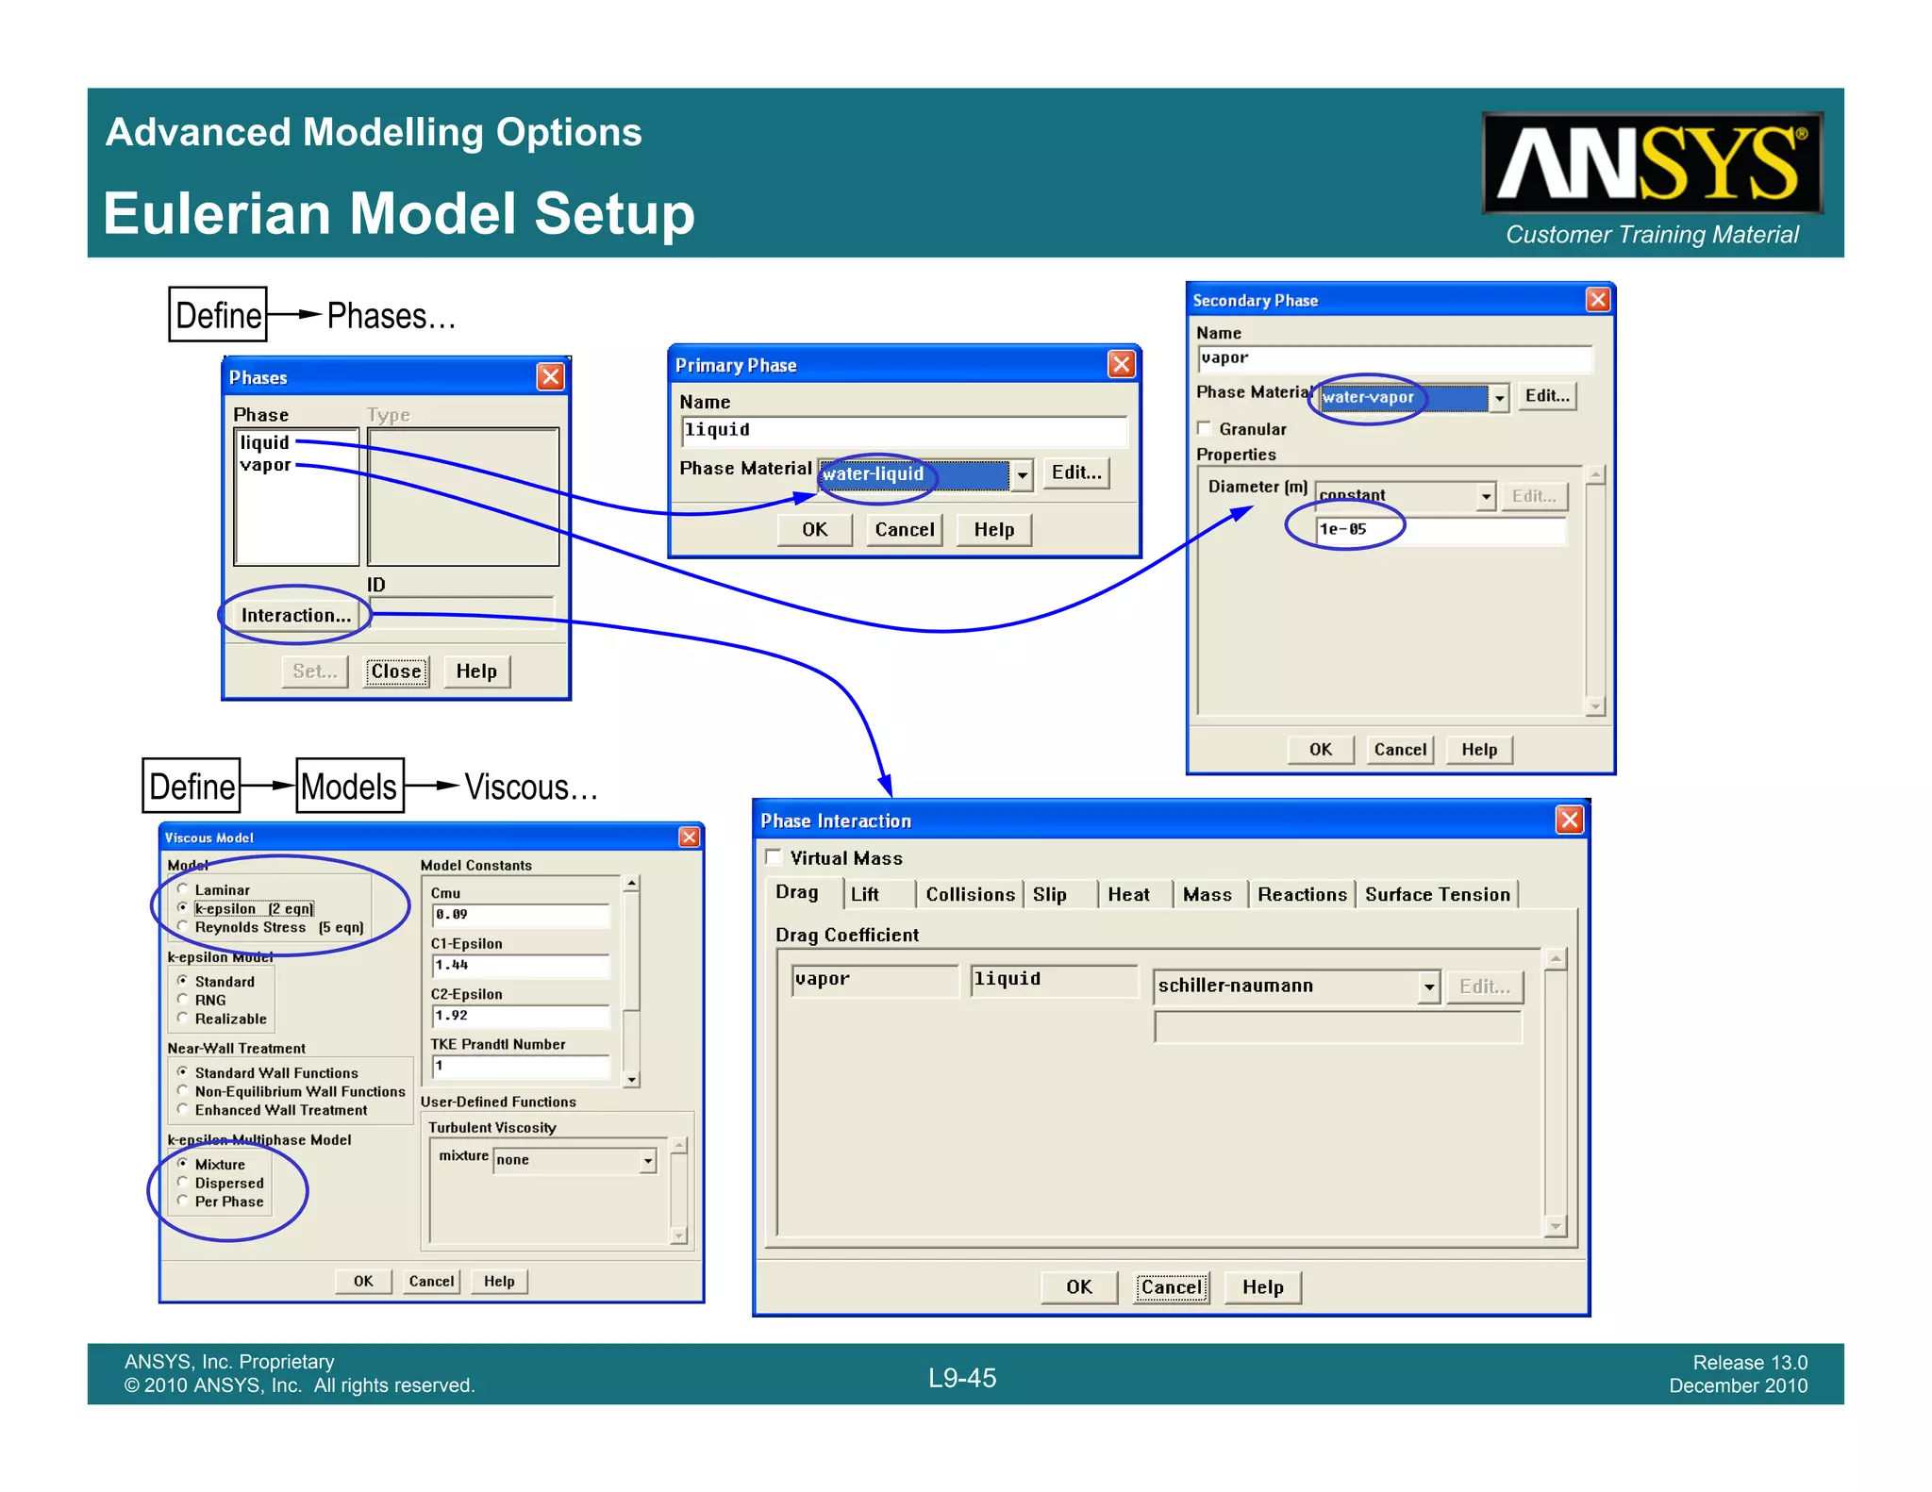Check the Granular checkbox in Secondary Phase
Screen dimensions: 1932x1492
[1205, 428]
